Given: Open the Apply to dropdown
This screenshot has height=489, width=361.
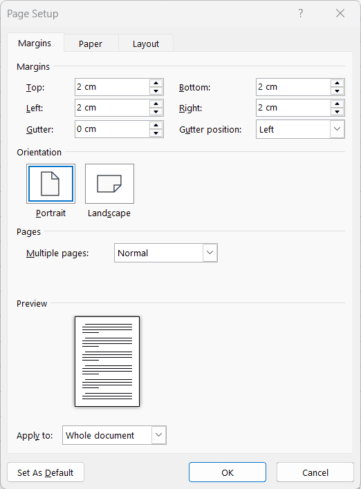Looking at the screenshot, I should tap(158, 434).
